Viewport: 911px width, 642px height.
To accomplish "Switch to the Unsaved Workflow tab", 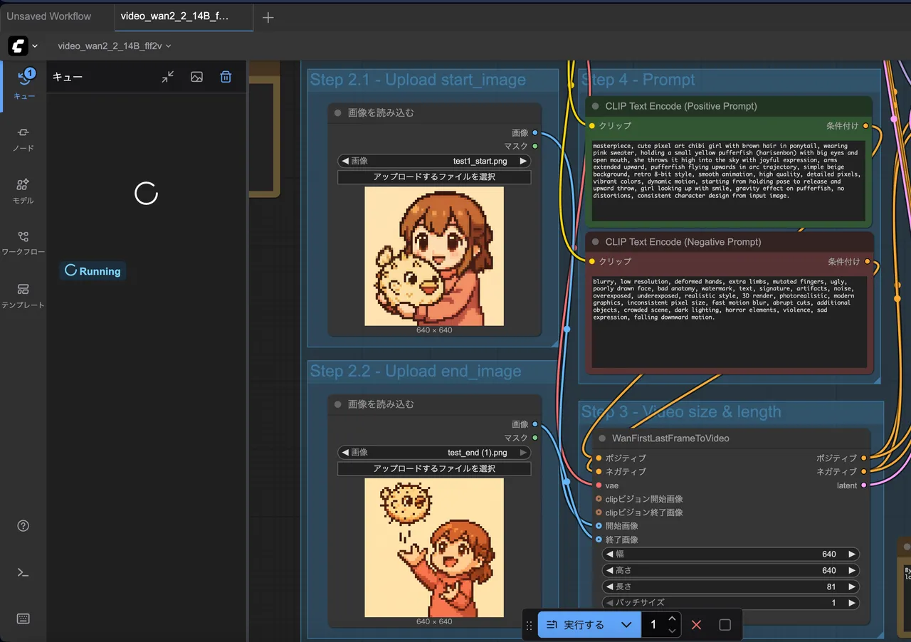I will tap(49, 16).
